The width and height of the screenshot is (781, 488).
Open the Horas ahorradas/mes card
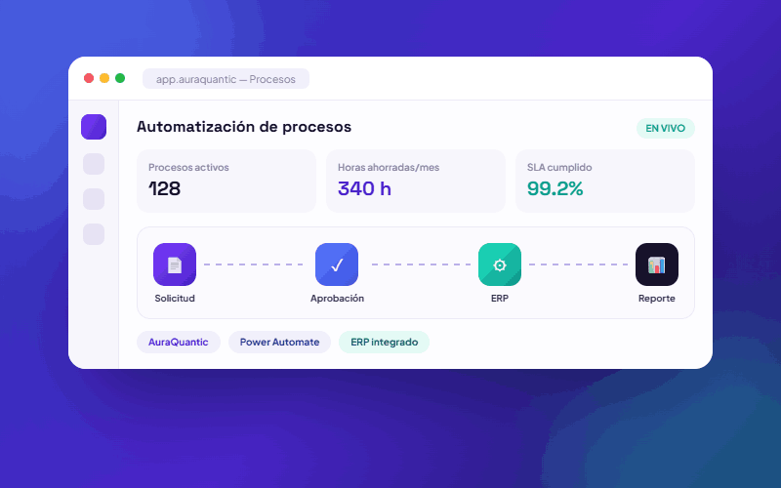416,182
